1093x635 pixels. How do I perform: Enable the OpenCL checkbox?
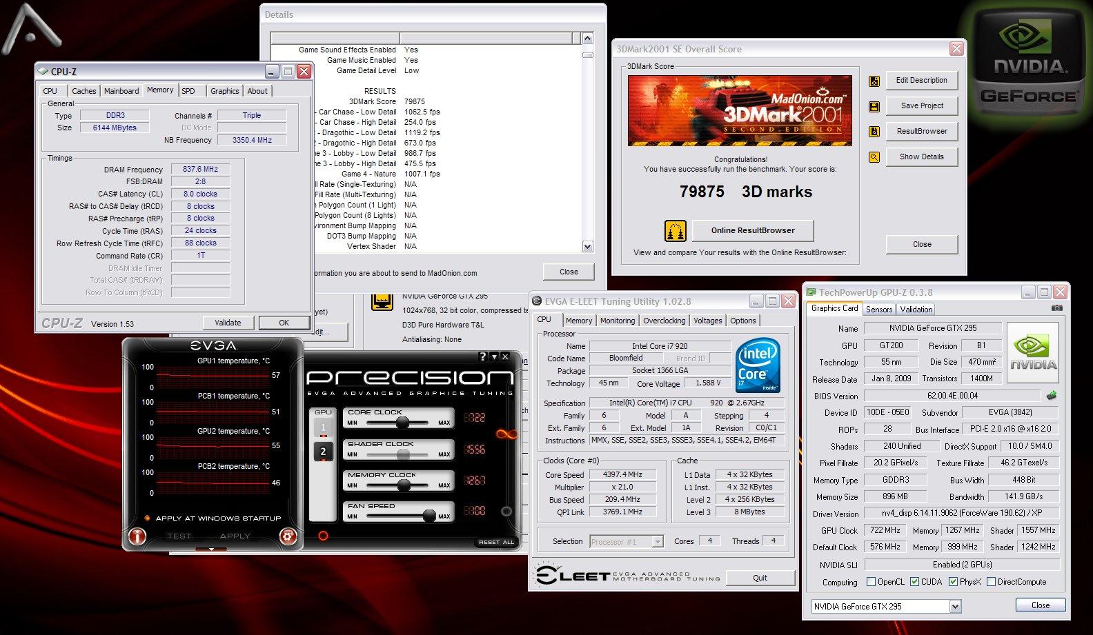(871, 582)
